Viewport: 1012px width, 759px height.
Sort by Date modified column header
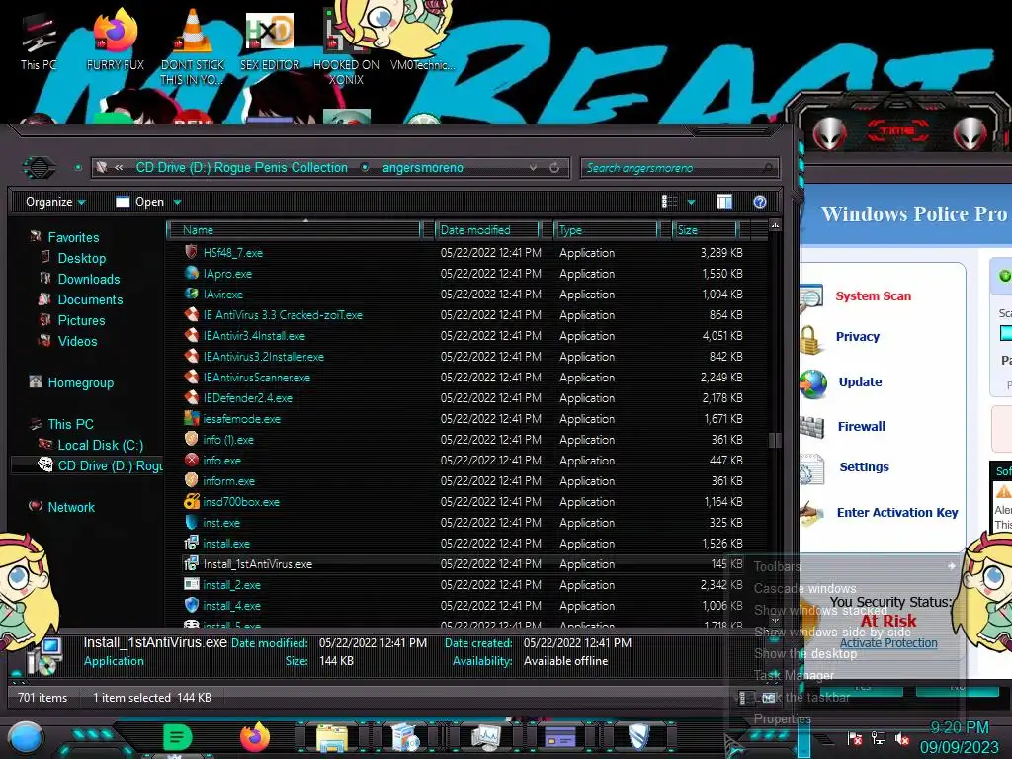tap(488, 229)
